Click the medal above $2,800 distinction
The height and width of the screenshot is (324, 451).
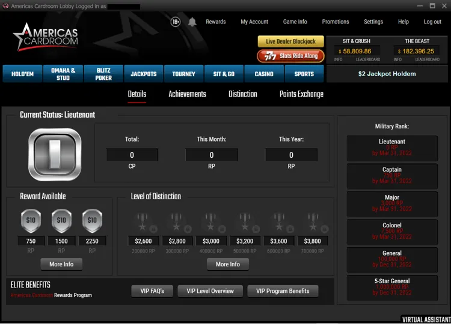[x=177, y=223]
